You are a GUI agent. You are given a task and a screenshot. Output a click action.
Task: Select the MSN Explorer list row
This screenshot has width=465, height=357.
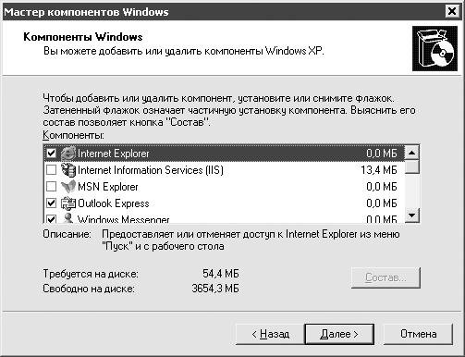tap(225, 187)
